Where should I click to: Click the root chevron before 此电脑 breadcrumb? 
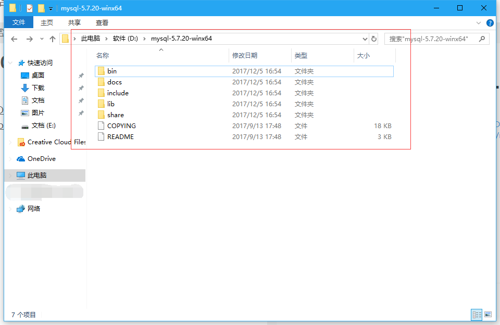pos(74,39)
